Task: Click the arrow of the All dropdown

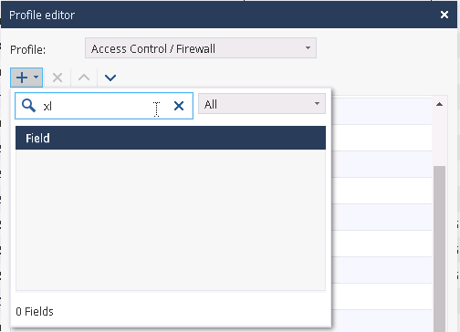Action: [x=317, y=104]
